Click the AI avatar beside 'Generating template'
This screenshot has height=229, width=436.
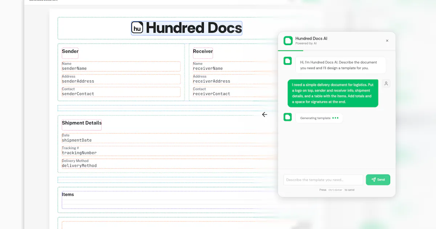[287, 117]
